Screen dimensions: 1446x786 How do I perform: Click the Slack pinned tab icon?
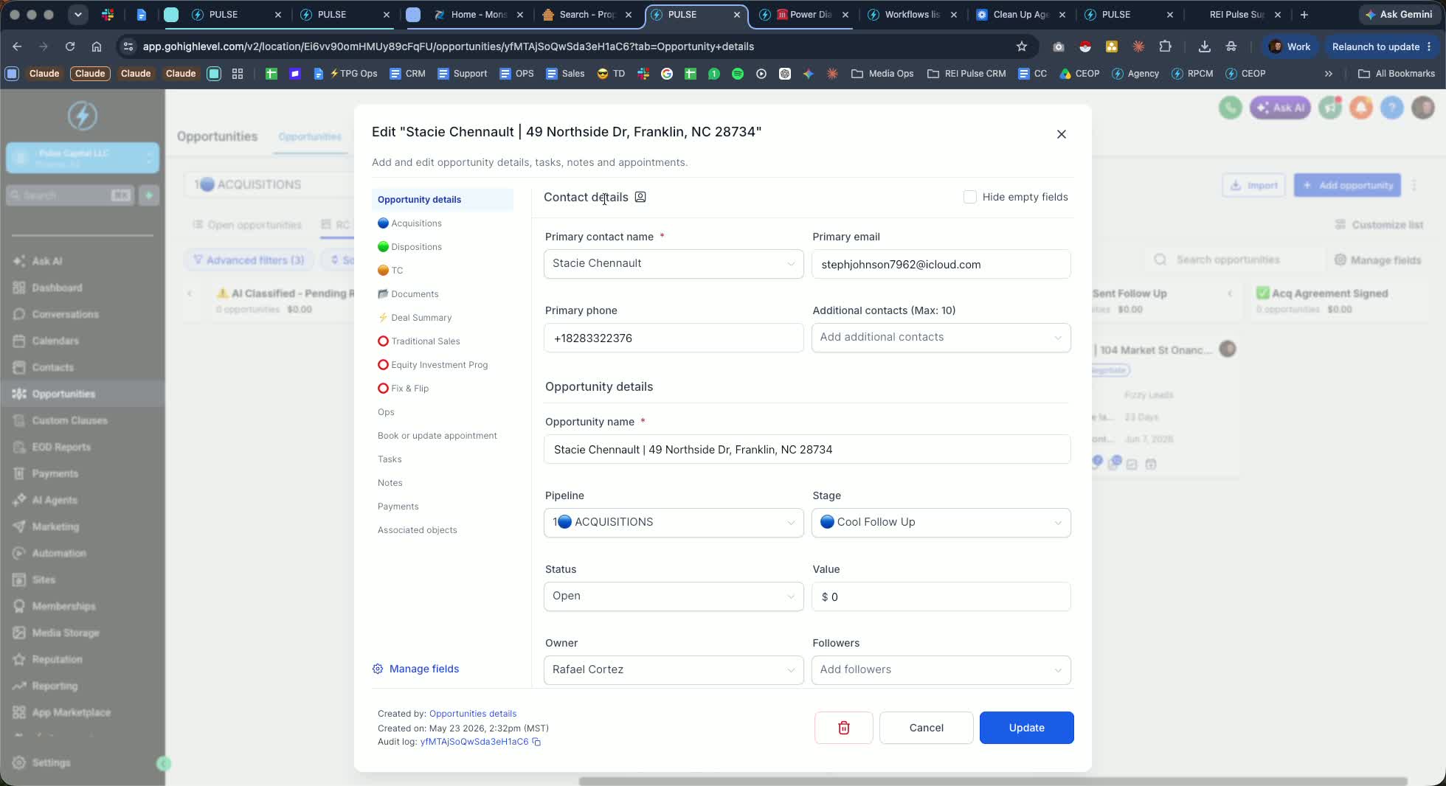[x=108, y=15]
